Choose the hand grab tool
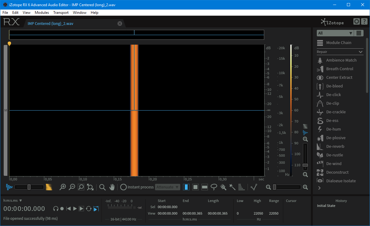The image size is (370, 226). [112, 187]
